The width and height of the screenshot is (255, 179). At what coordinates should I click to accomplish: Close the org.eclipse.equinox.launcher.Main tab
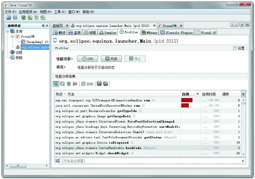tap(154, 26)
